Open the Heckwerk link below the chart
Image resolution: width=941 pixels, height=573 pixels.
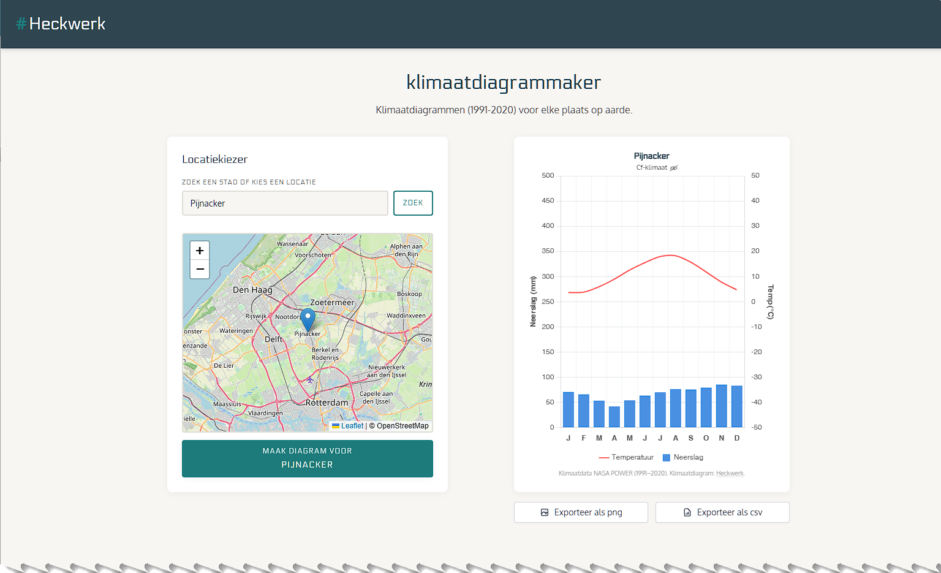[x=730, y=473]
